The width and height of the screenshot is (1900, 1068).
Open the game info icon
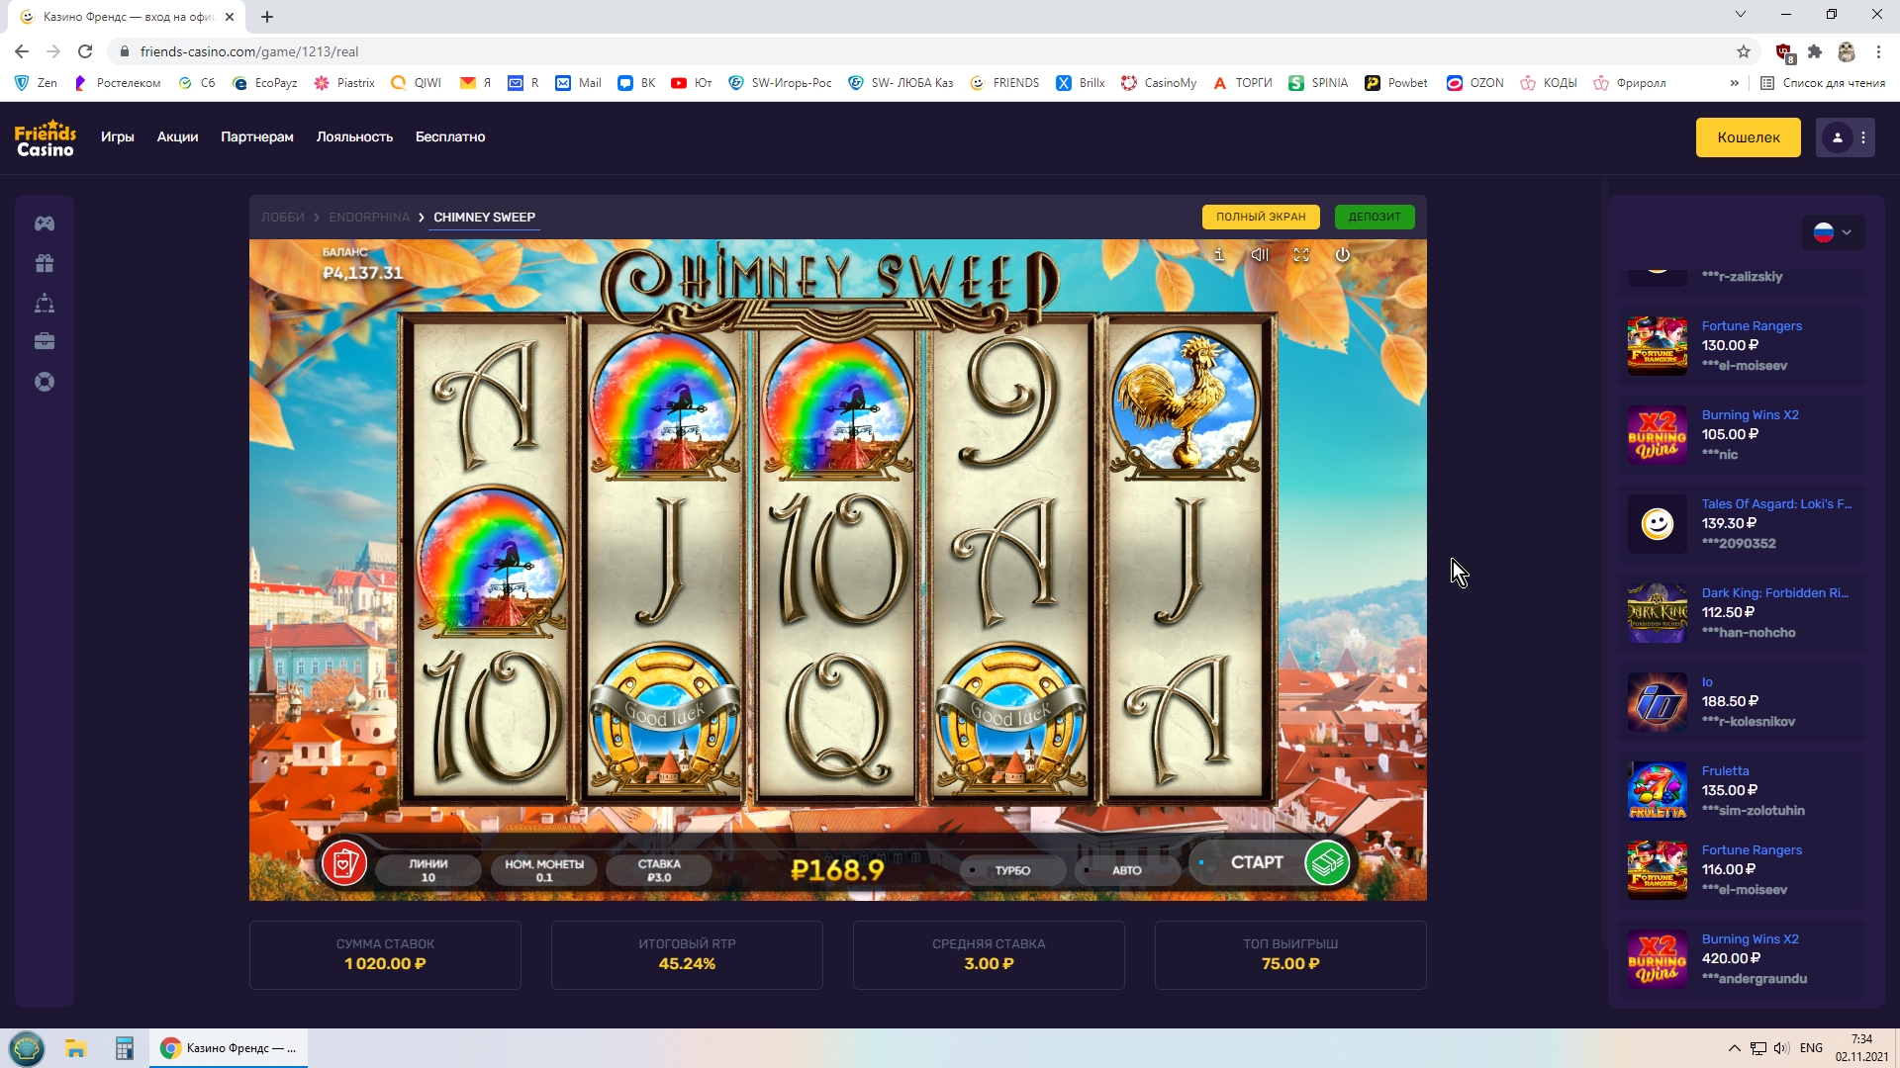tap(1219, 255)
